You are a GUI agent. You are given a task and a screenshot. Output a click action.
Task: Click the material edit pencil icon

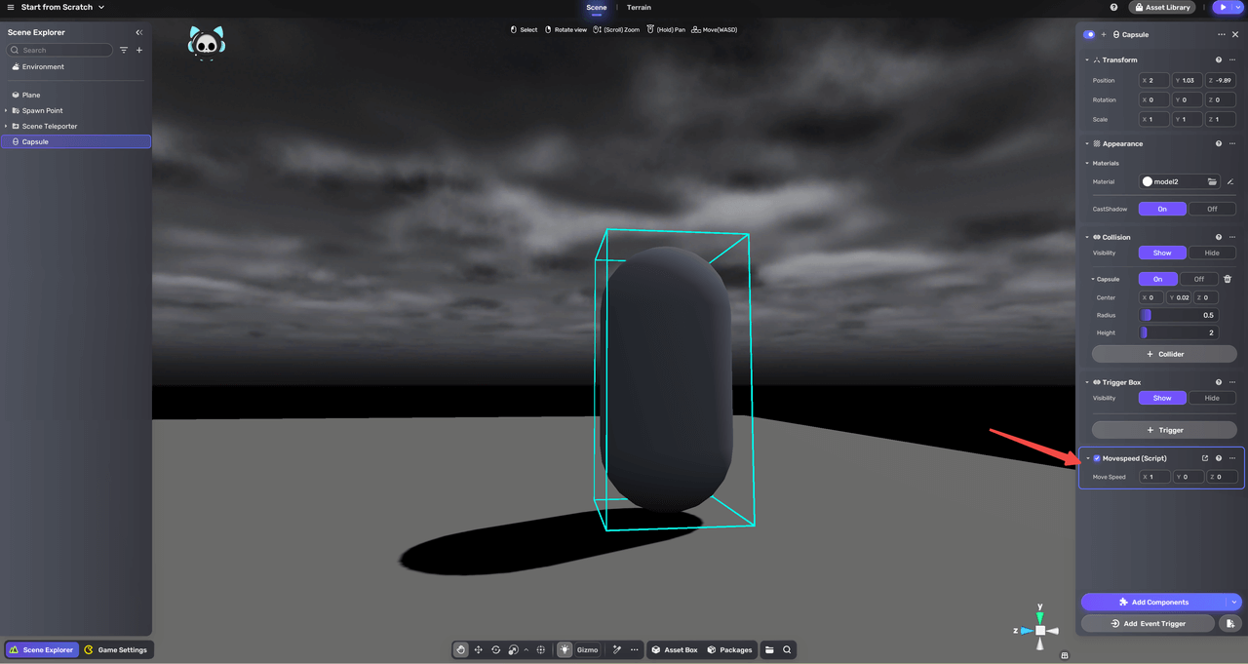coord(1230,182)
